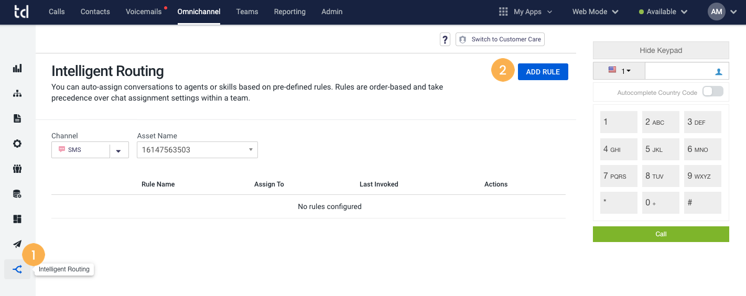Click the question mark help icon

click(x=445, y=39)
